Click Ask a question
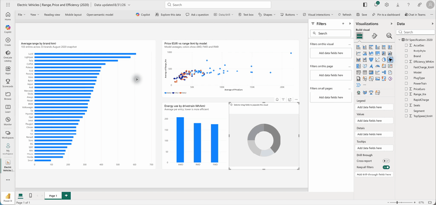This screenshot has height=205, width=436. click(197, 15)
